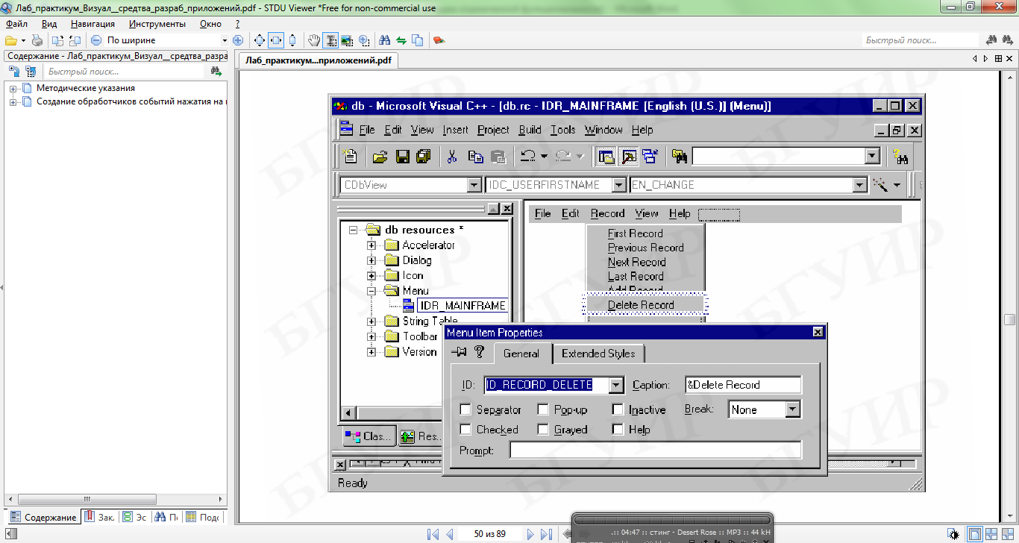Click the pin icon in Menu Item Properties
The image size is (1019, 543).
(459, 351)
